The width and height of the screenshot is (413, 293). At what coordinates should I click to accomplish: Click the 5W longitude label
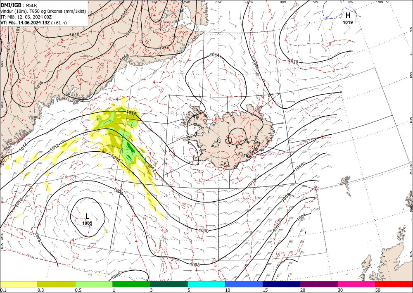tap(316, 2)
